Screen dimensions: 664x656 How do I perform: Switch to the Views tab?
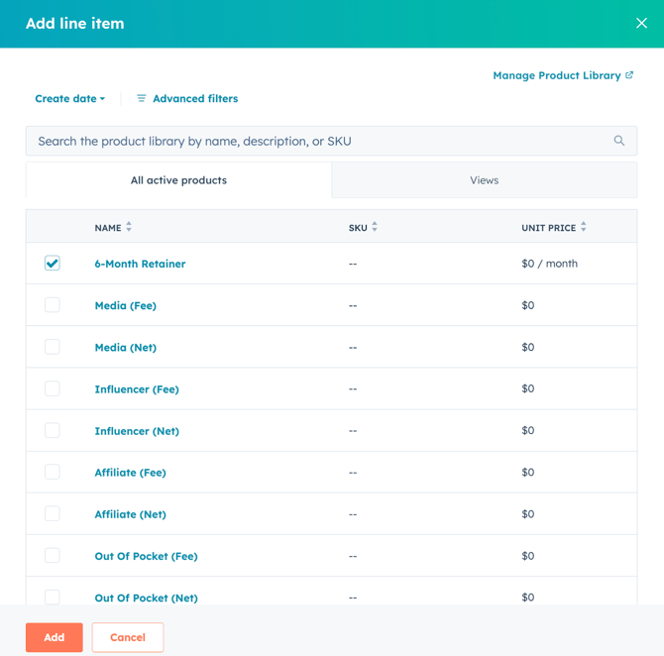(484, 180)
